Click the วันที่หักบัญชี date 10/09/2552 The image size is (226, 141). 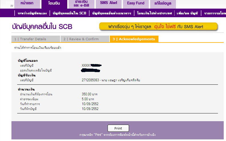pos(90,109)
